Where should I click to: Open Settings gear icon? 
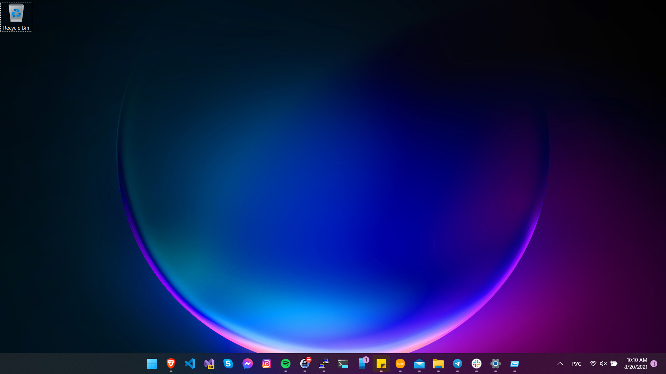coord(495,364)
